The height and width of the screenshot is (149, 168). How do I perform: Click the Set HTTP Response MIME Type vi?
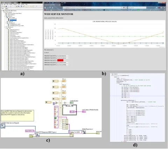pos(38,135)
